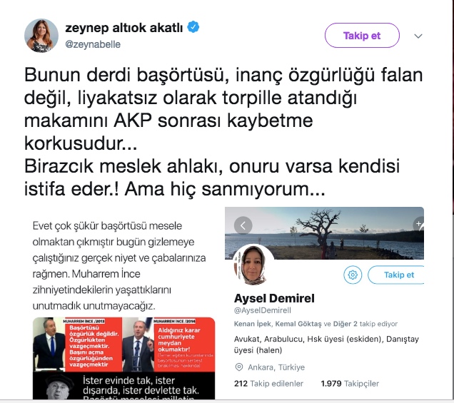Expand the tweet options chevron
Screen dimensions: 454x403
[418, 36]
